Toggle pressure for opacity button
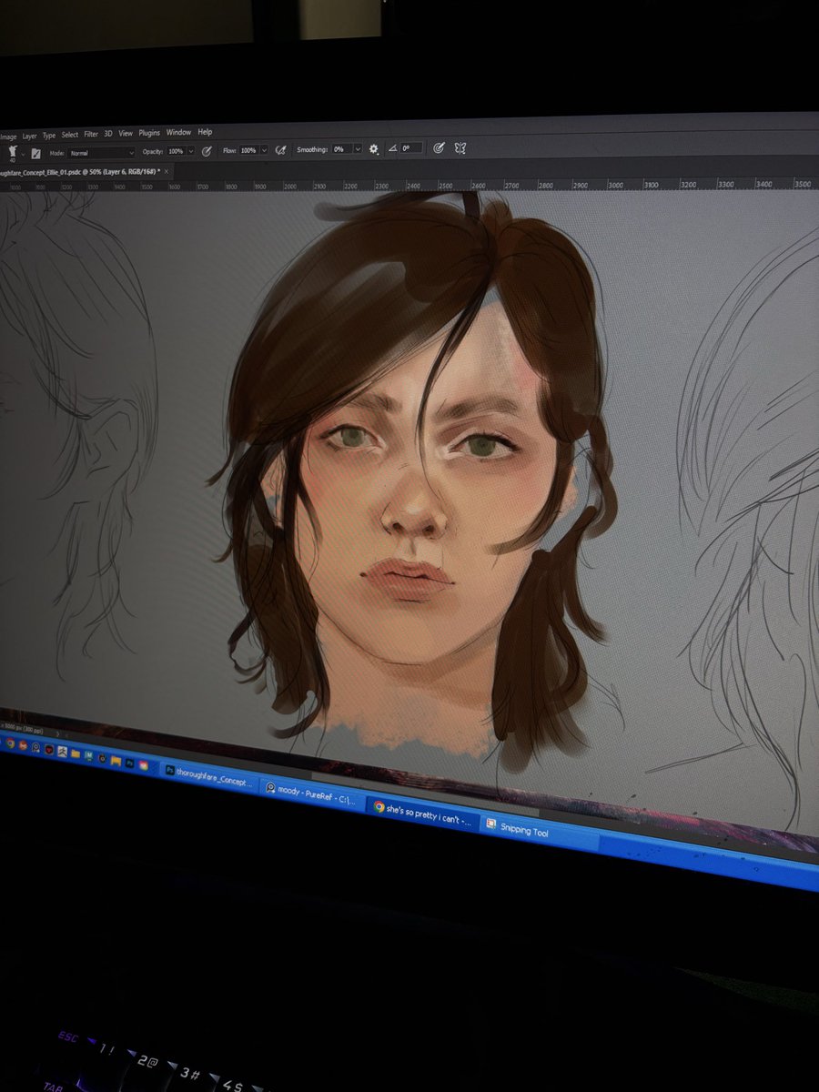 [207, 151]
